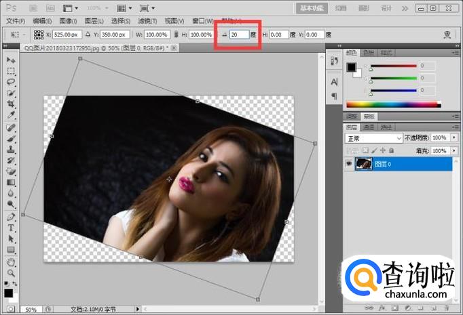Select the Rectangular Marquee tool

click(11, 71)
